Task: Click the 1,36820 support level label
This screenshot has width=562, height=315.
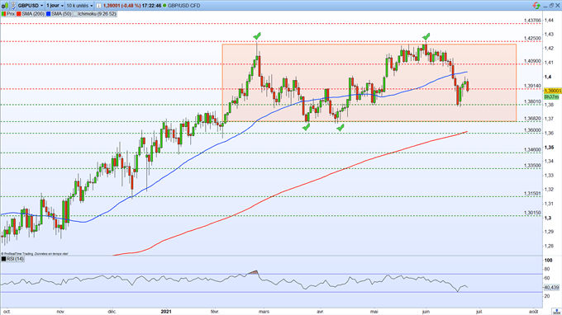Action: (532, 119)
